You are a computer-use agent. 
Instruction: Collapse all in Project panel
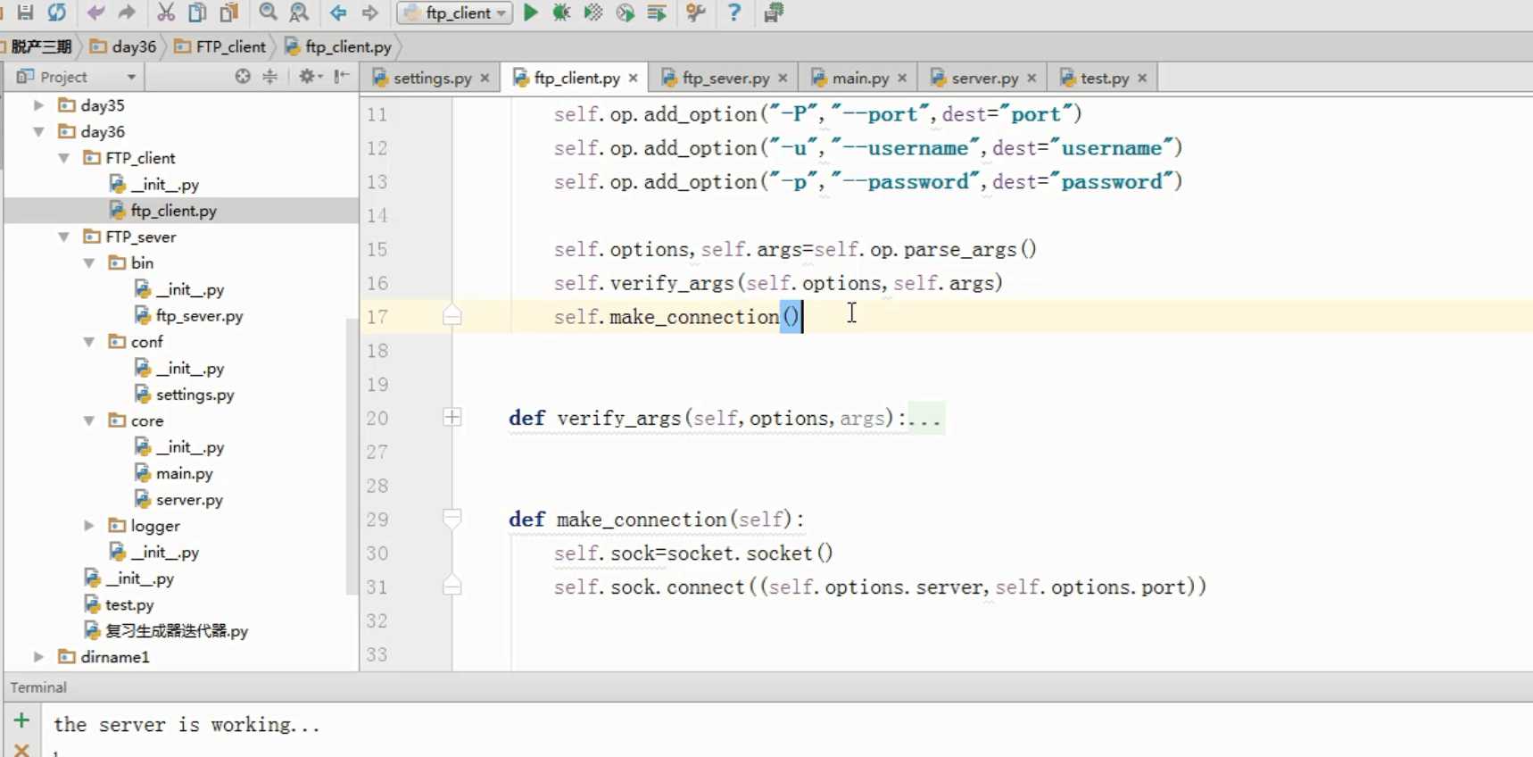point(269,77)
